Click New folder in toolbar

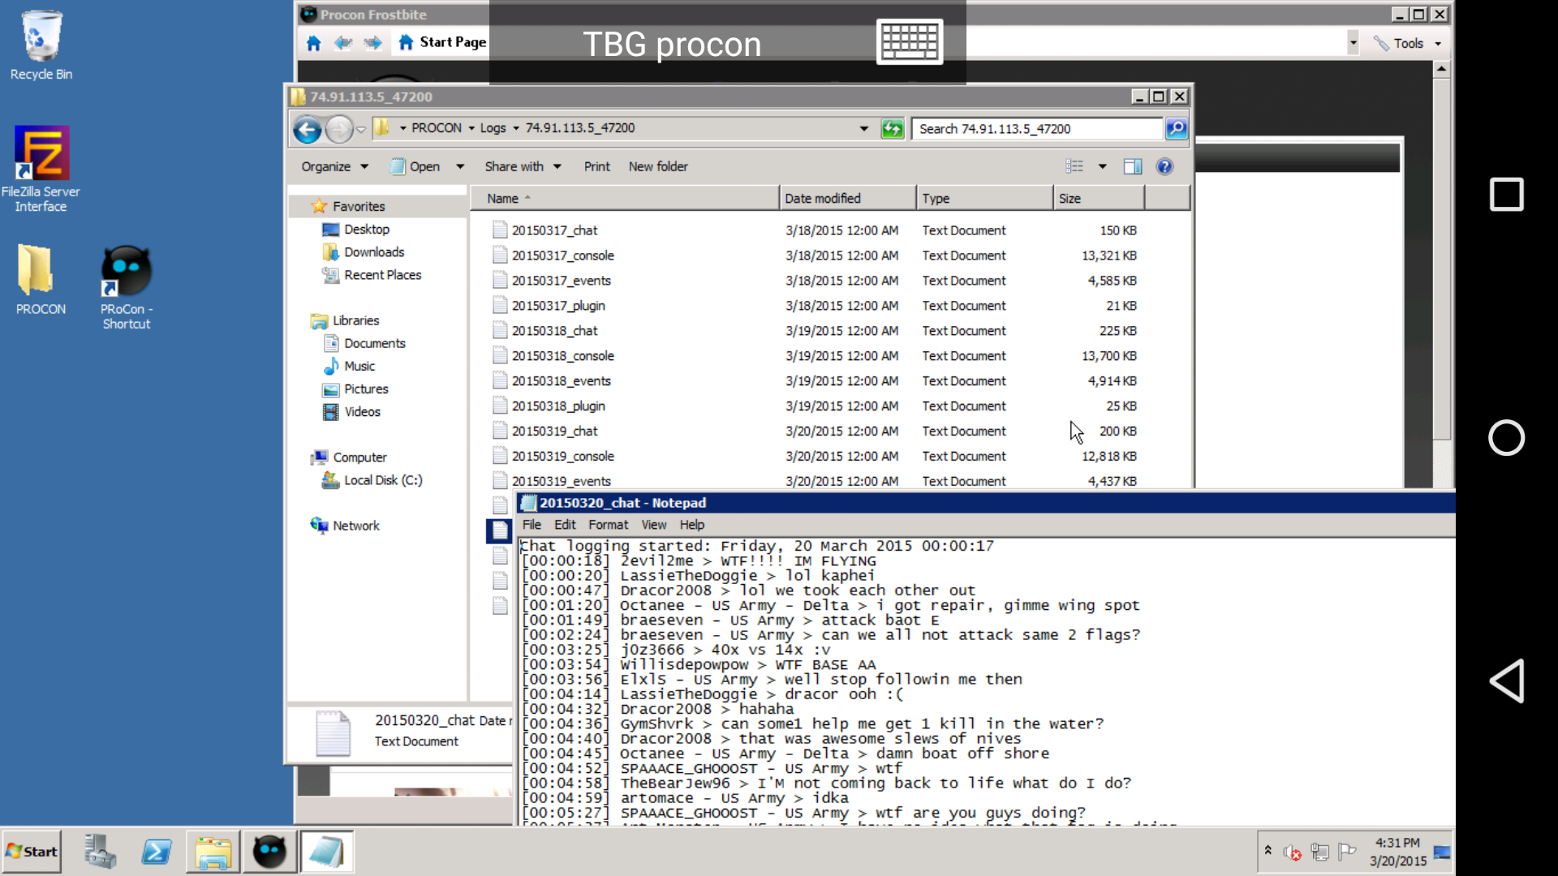point(658,166)
